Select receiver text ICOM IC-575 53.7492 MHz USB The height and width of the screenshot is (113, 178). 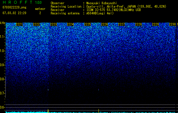point(113,10)
